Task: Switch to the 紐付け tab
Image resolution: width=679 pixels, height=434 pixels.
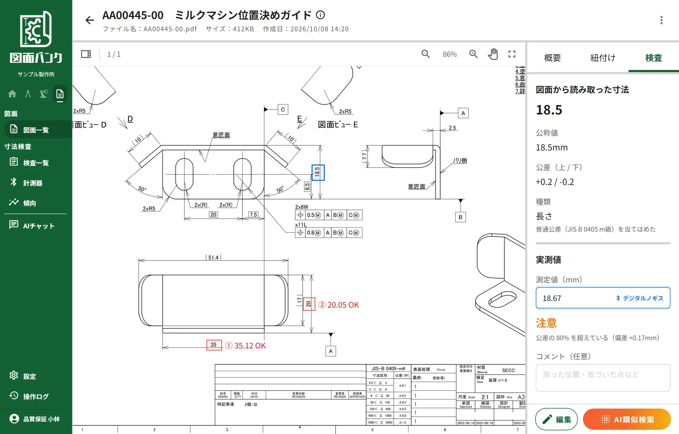Action: [603, 58]
